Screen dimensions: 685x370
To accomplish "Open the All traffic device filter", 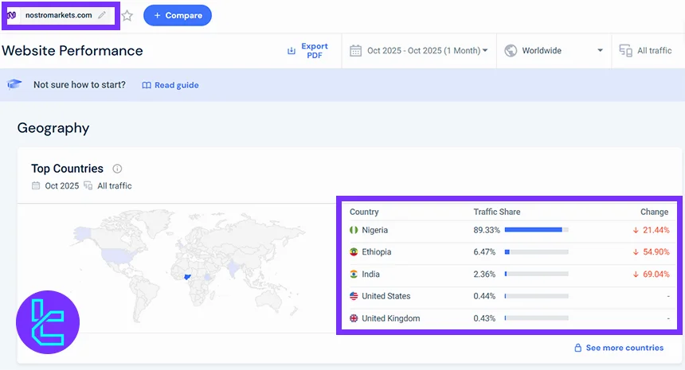I will tap(646, 51).
